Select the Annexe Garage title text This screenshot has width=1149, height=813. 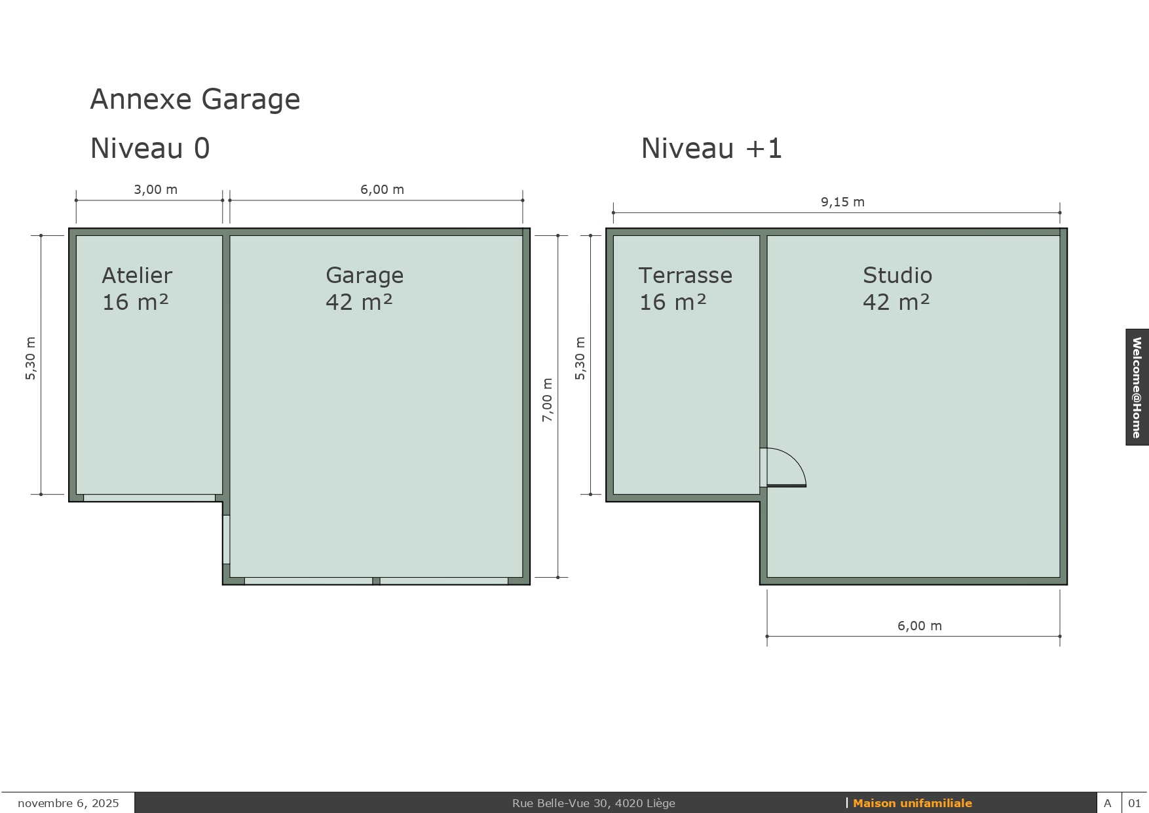pos(195,100)
